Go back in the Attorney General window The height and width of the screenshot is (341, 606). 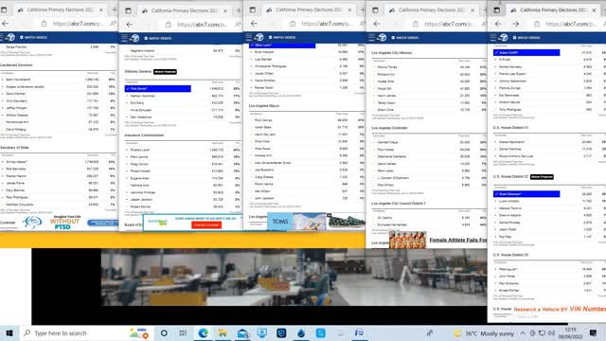130,25
